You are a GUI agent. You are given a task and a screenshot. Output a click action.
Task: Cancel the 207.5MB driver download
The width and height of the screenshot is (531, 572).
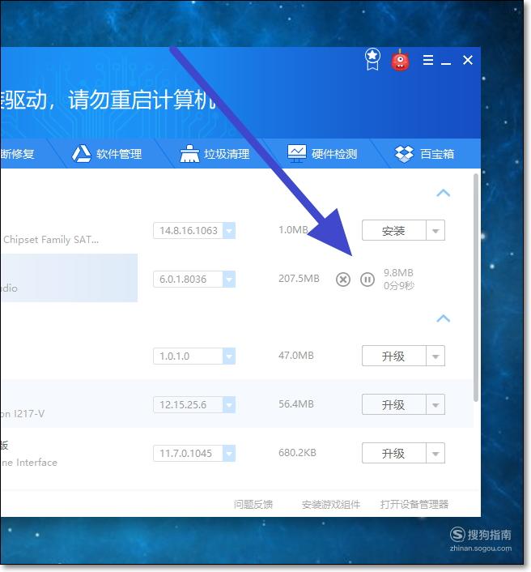pos(343,280)
